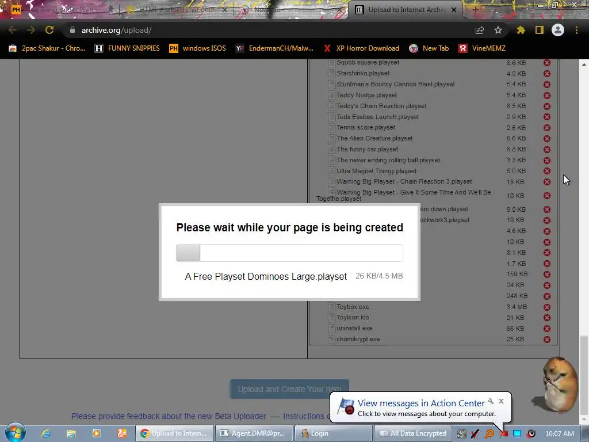Close the Action Center notification balloon

(501, 401)
